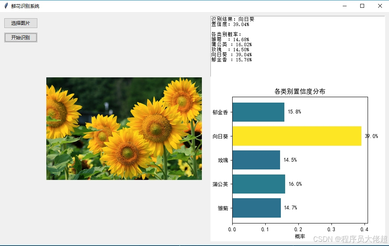This screenshot has width=389, height=246.
Task: Click the 各类别概率: heading text
Action: [x=226, y=34]
